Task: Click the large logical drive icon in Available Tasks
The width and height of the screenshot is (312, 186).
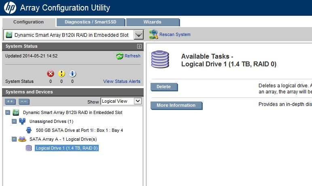Action: 160,59
